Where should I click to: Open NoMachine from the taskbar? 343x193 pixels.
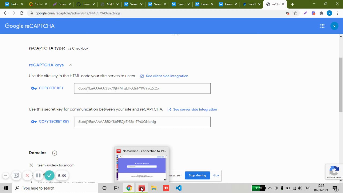(141, 188)
